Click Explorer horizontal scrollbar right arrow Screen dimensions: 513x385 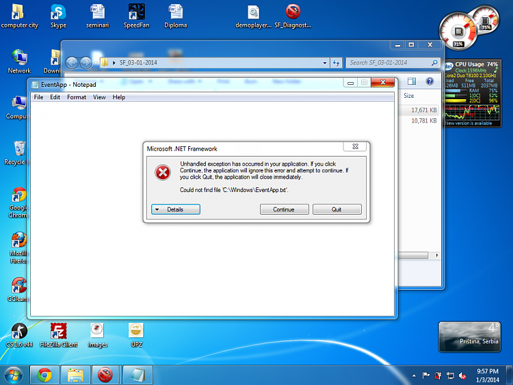pos(437,256)
